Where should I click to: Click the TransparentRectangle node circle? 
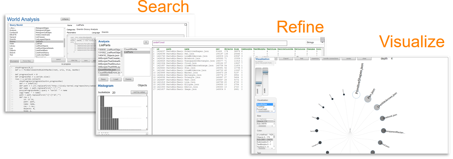pyautogui.click(x=383, y=131)
